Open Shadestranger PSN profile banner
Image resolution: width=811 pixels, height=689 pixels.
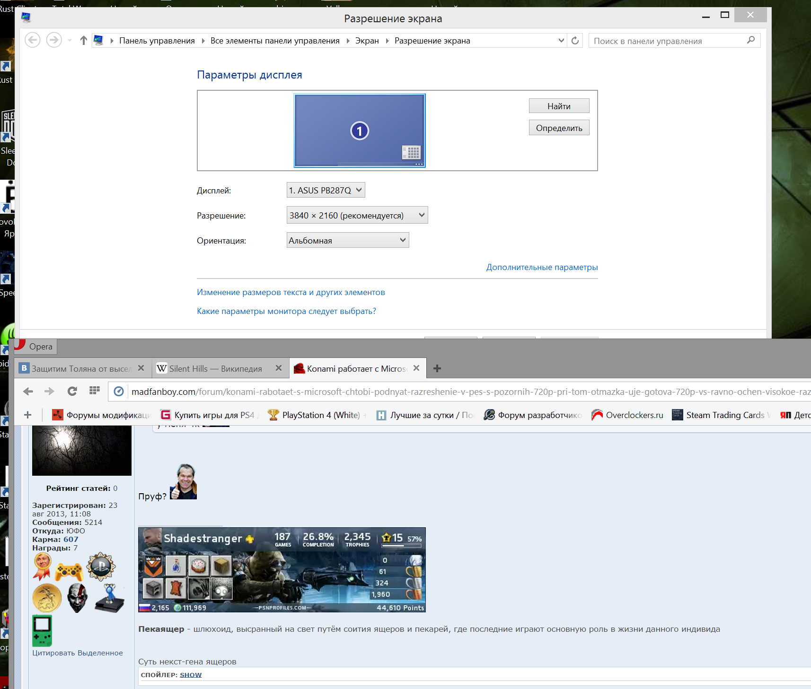tap(282, 570)
